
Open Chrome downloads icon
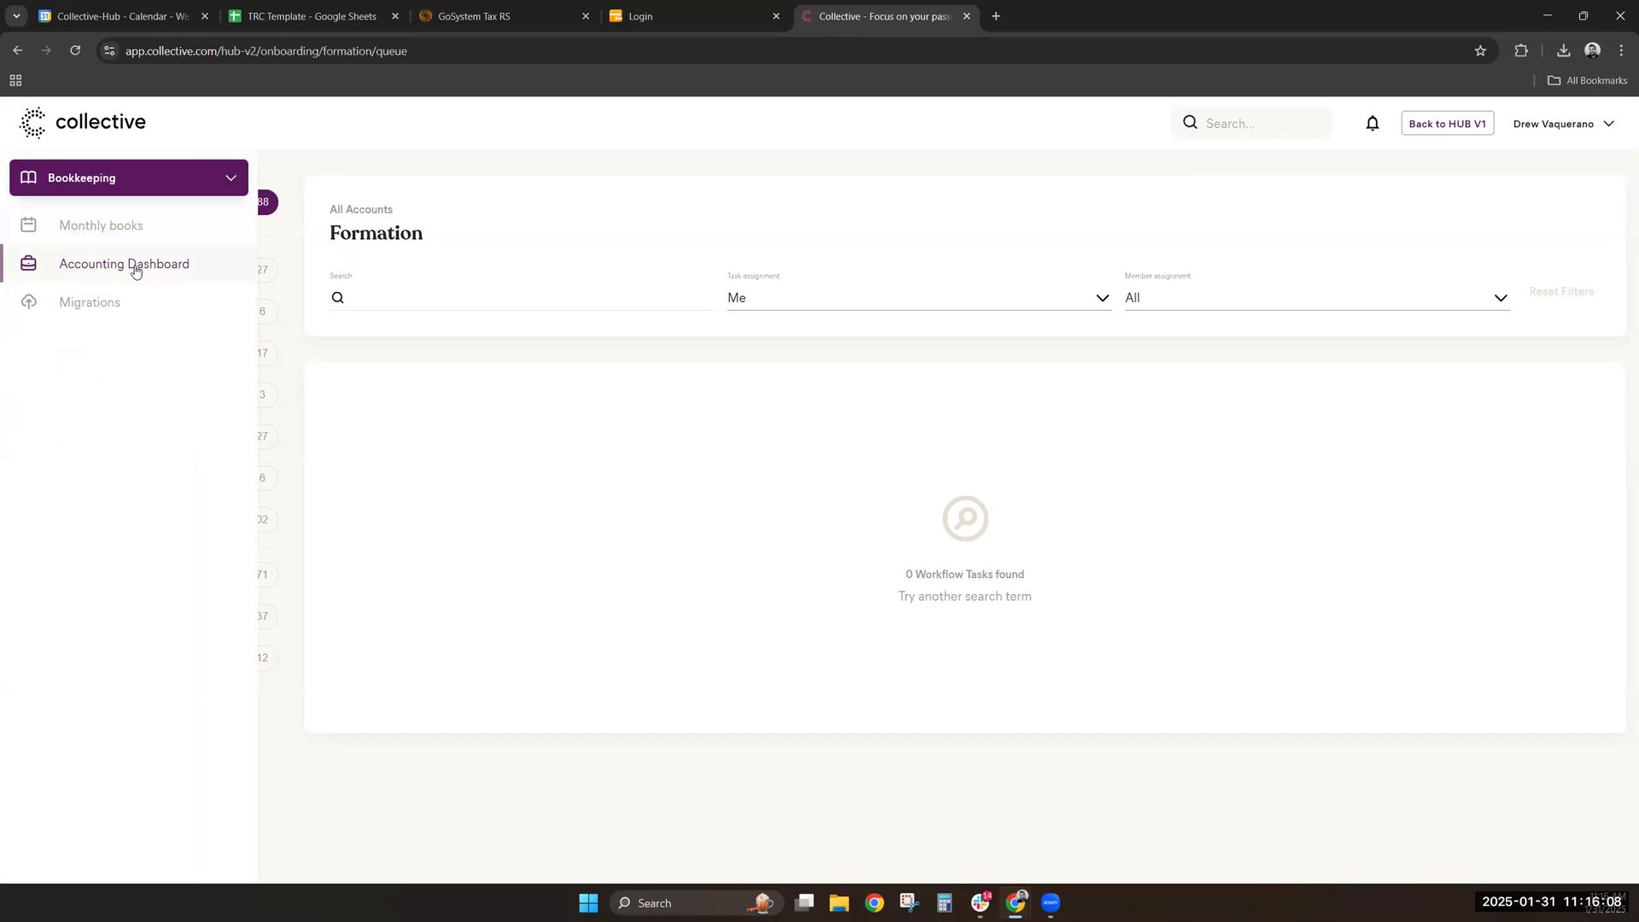[x=1563, y=51]
